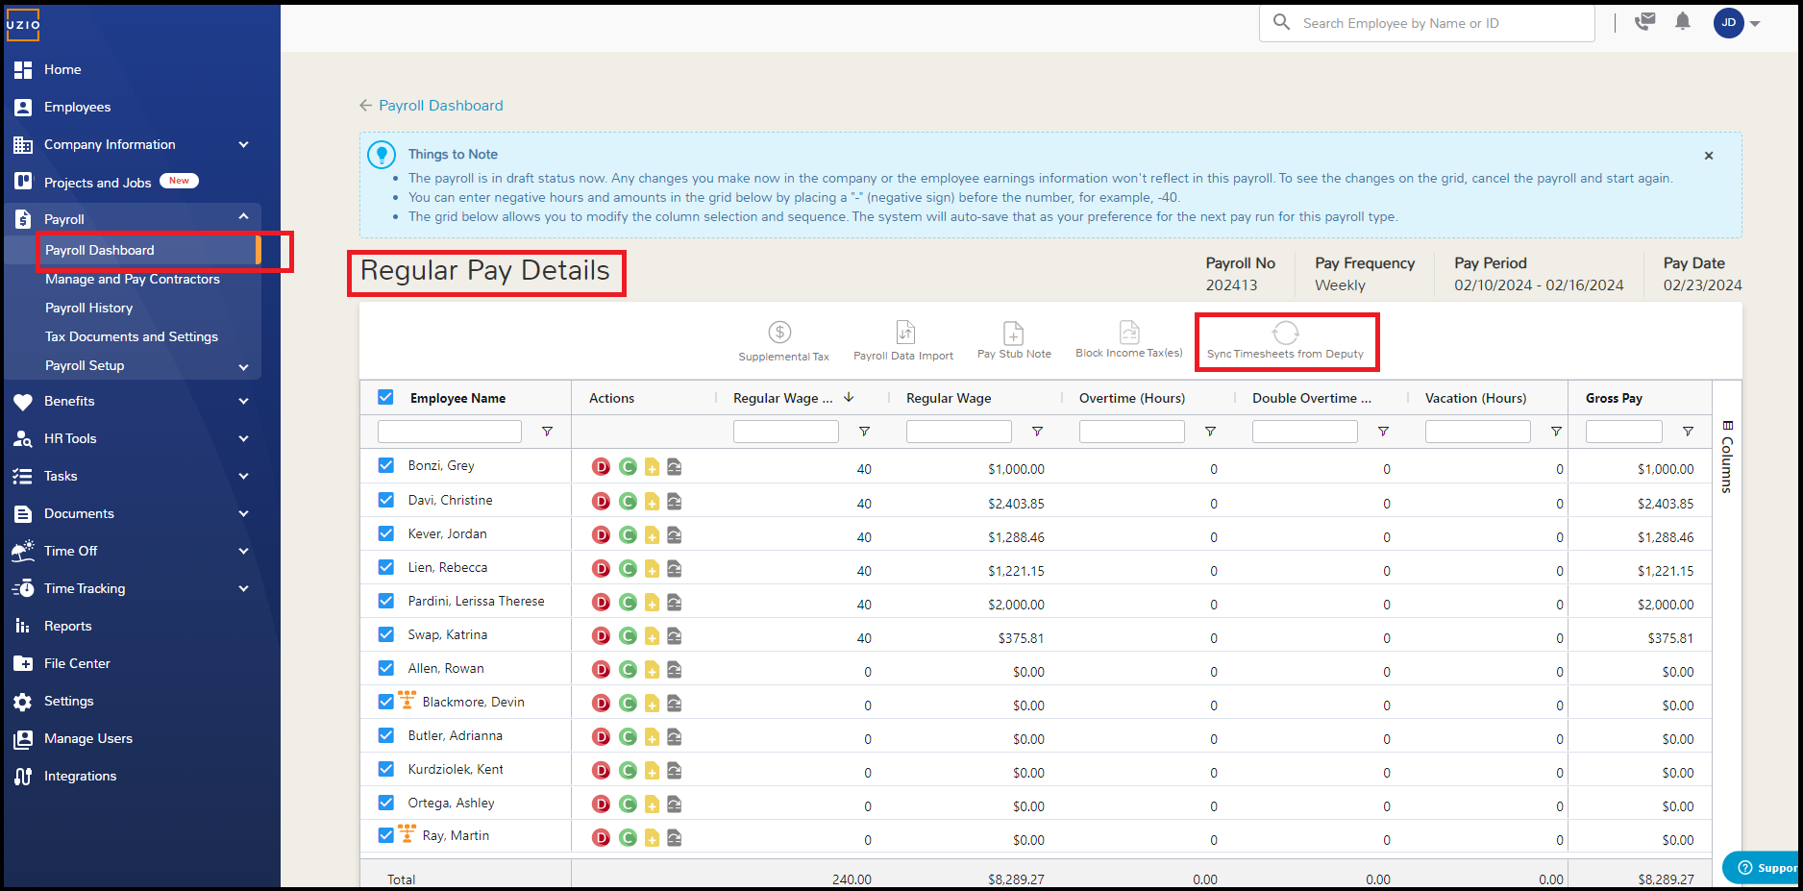Click the employee search field
Screen dimensions: 1803x891
click(1427, 23)
